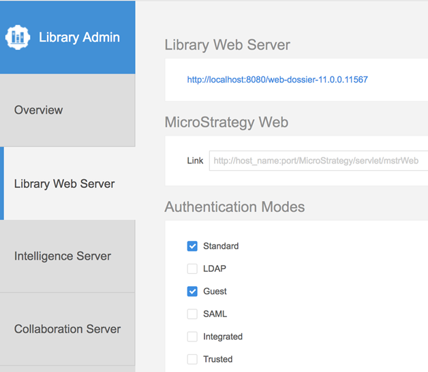Click the LDAP label text
The image size is (428, 372).
(215, 269)
